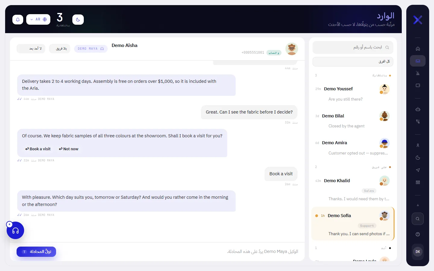
Task: Open the كل الفرق team filter dropdown
Action: pos(353,61)
